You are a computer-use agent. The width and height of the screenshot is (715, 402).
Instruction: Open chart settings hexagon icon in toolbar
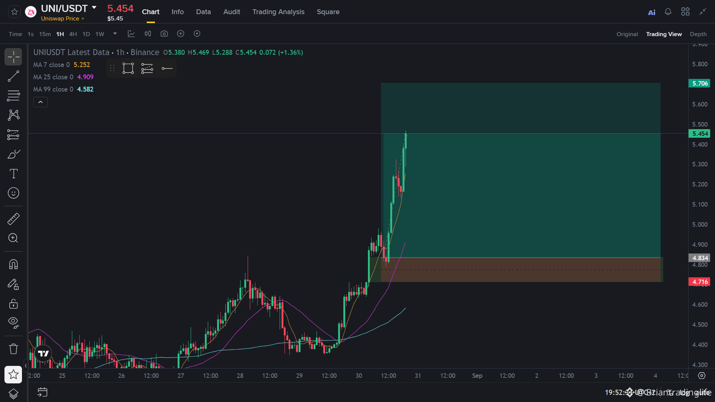pos(197,34)
